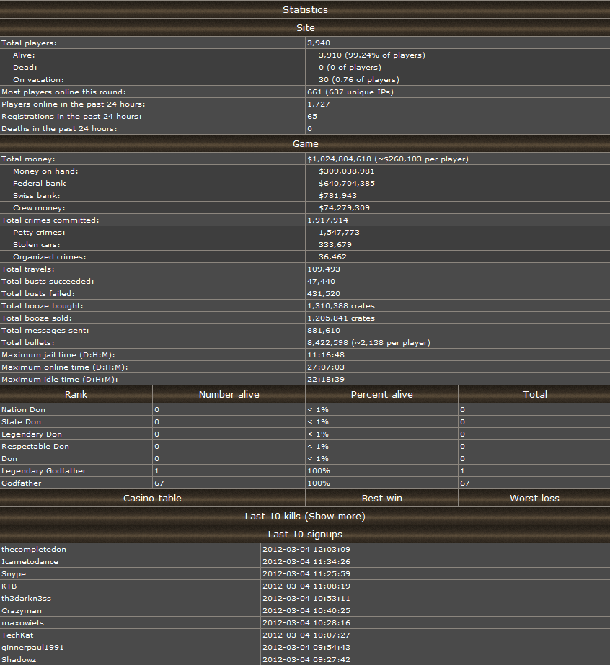The image size is (610, 665).
Task: Select the Percent alive column header
Action: click(381, 394)
